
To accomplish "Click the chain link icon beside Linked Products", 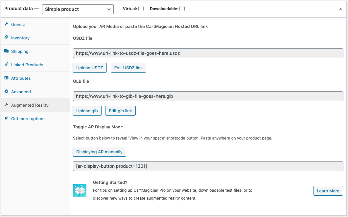I will (x=7, y=64).
